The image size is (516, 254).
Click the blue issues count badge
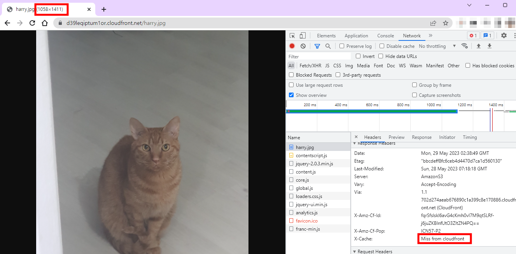coord(487,35)
